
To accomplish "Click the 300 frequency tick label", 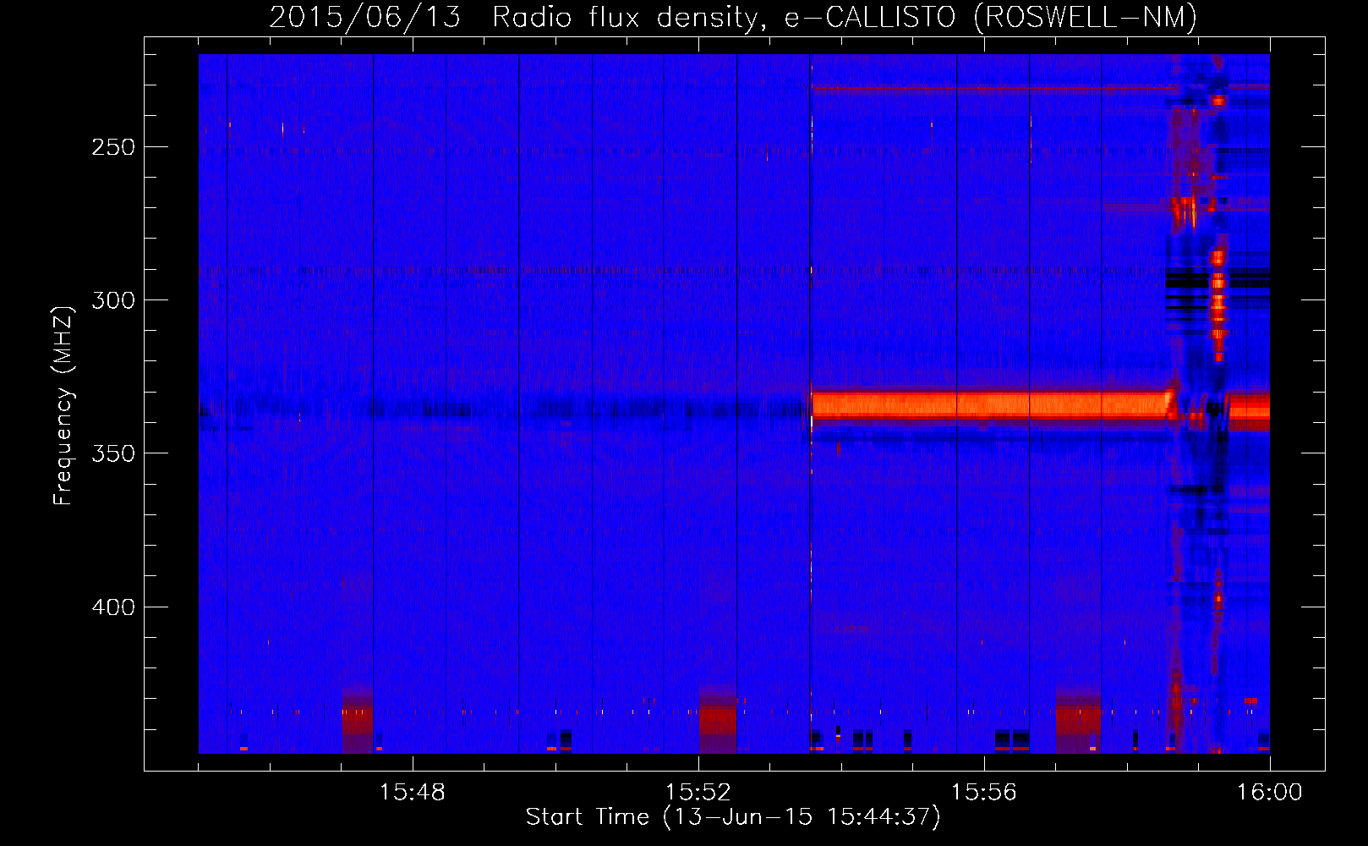I will point(113,300).
